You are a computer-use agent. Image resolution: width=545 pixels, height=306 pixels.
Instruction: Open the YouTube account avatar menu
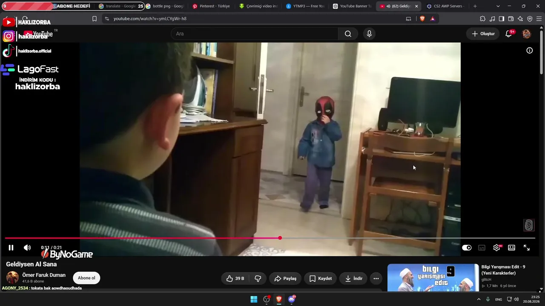(527, 34)
